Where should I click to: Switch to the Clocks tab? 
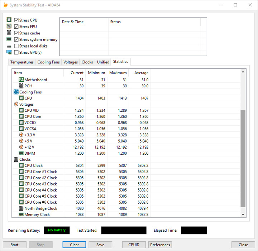(87, 62)
